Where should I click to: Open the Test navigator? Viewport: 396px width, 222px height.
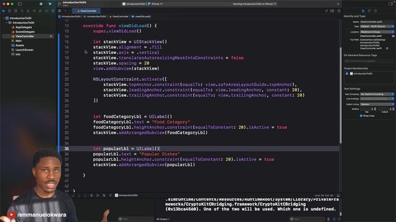[x=34, y=11]
